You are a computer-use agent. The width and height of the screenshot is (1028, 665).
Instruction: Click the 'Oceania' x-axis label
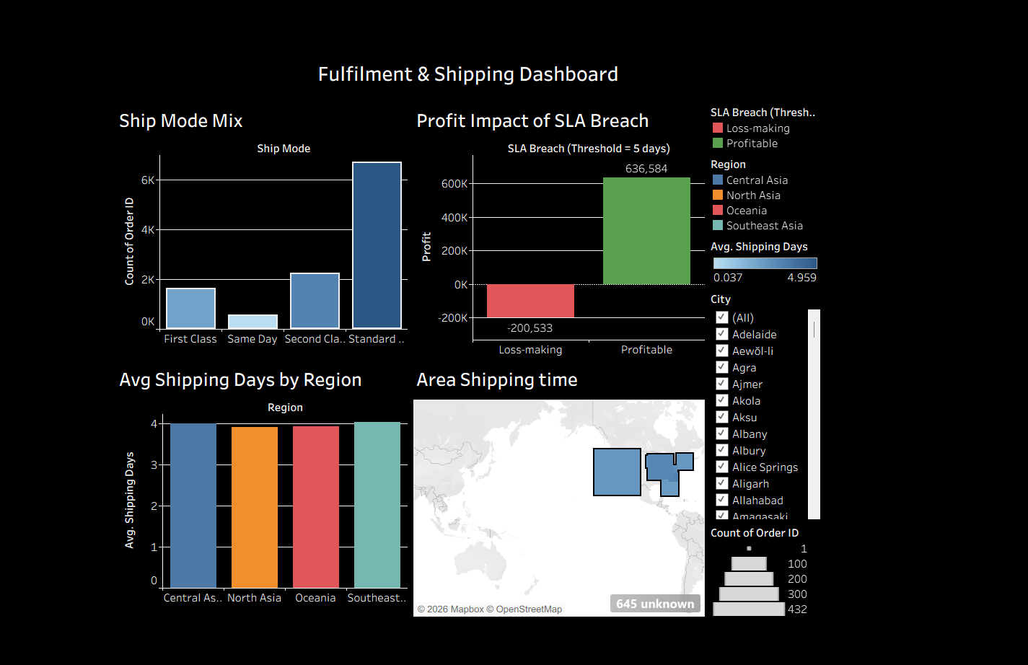[315, 597]
